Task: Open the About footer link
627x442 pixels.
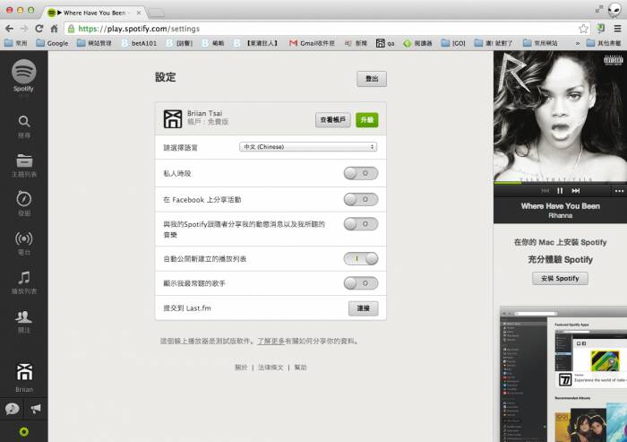Action: pos(241,367)
